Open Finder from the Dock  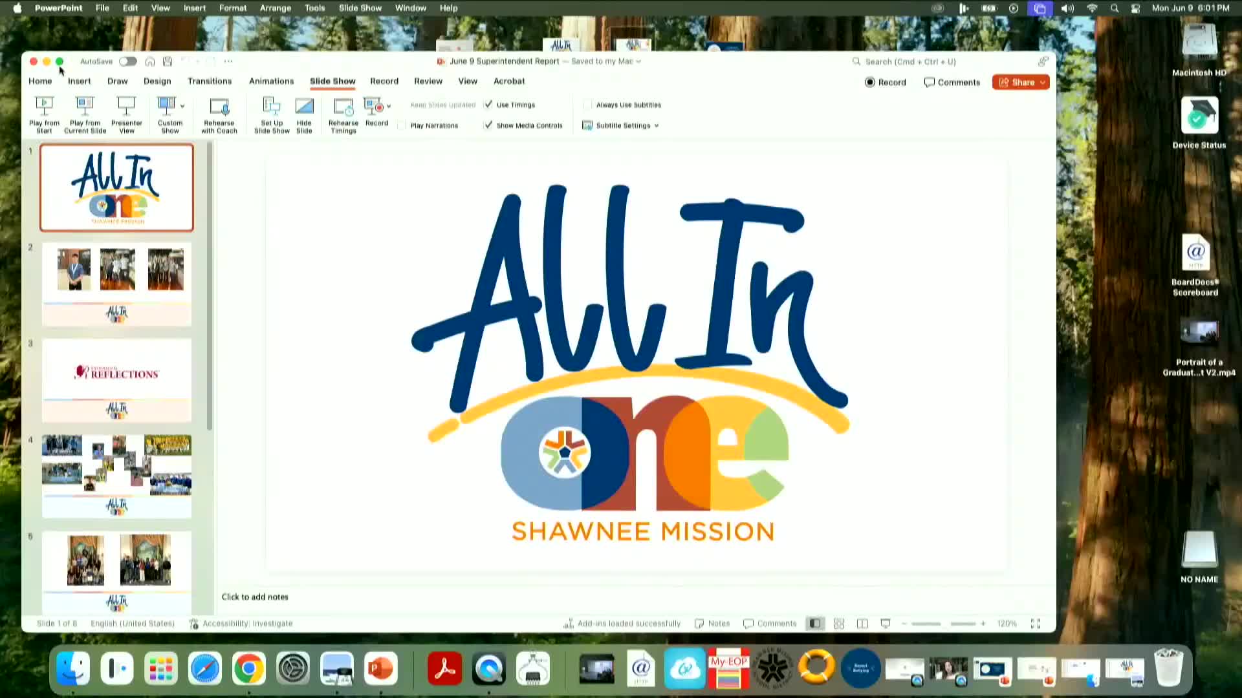(x=73, y=668)
